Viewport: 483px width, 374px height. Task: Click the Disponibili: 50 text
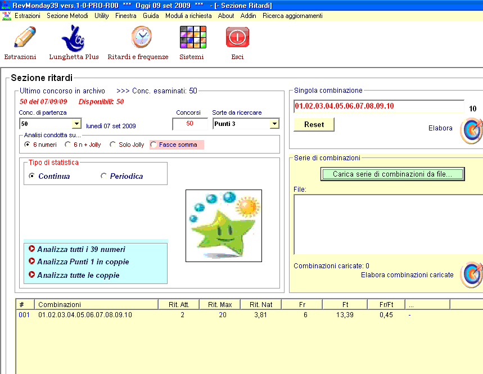(x=101, y=102)
